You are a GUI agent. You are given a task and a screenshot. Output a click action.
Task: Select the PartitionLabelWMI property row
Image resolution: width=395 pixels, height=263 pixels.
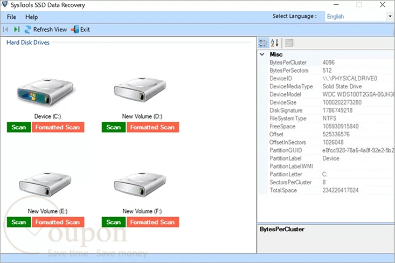click(x=331, y=167)
